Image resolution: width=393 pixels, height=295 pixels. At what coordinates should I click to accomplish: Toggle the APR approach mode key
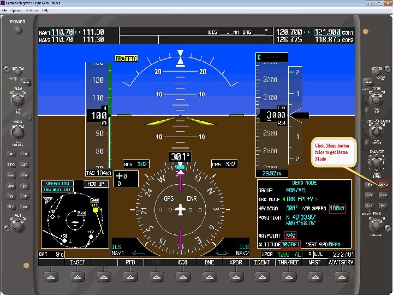11,186
